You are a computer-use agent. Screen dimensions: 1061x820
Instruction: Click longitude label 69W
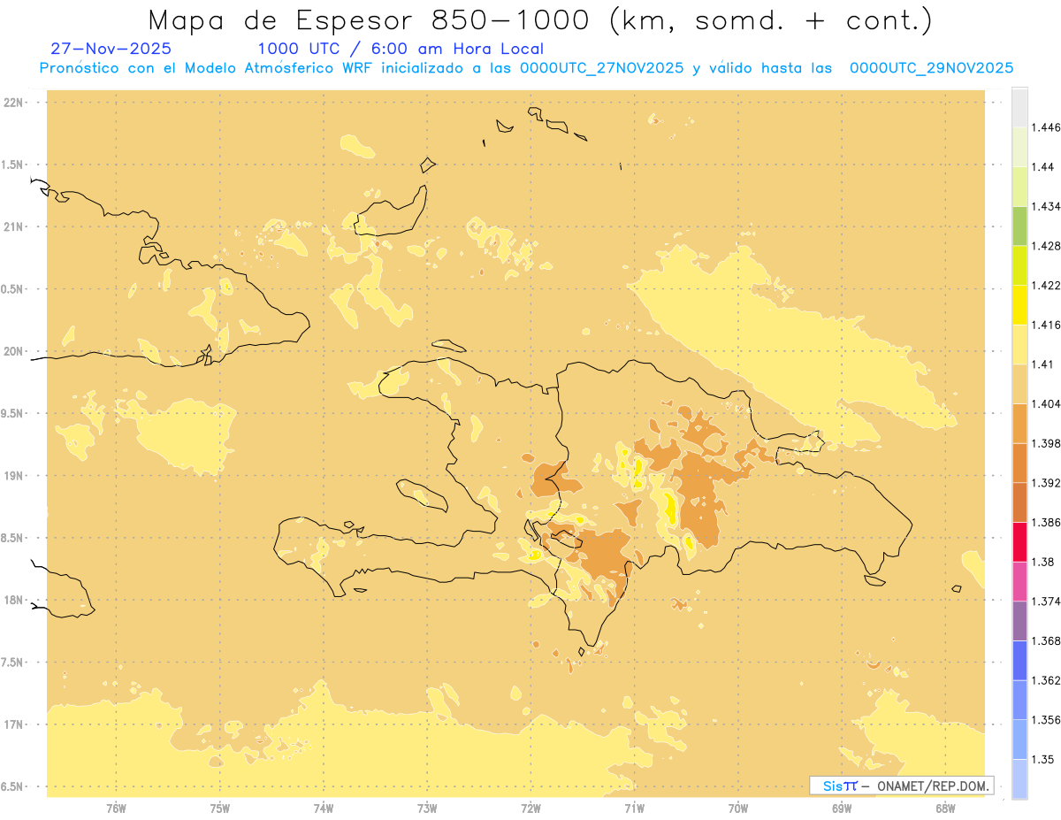pyautogui.click(x=842, y=809)
